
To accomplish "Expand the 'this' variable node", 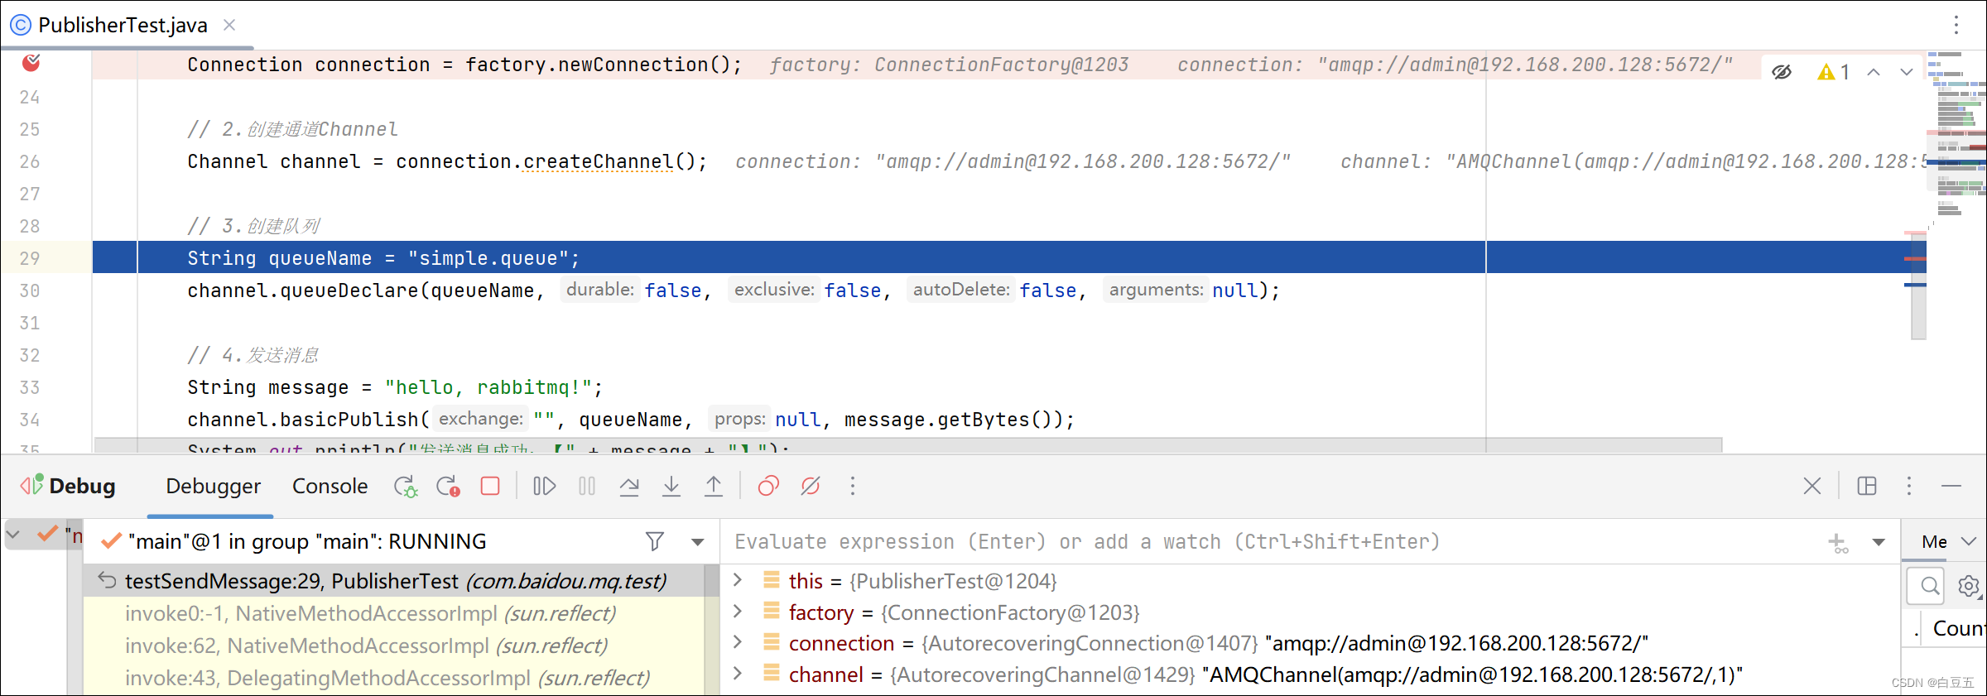I will [x=738, y=580].
